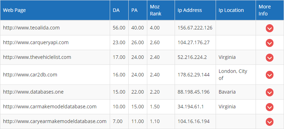
Task: Sort by the PA column header
Action: tap(135, 10)
